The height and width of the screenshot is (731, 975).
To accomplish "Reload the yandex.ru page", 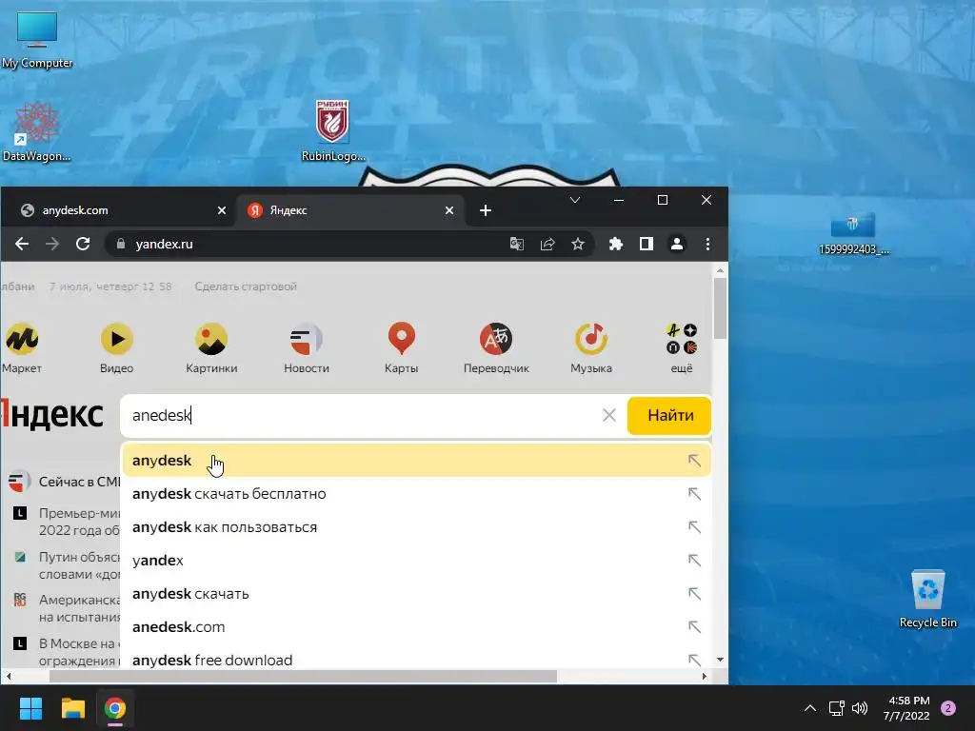I will (83, 245).
